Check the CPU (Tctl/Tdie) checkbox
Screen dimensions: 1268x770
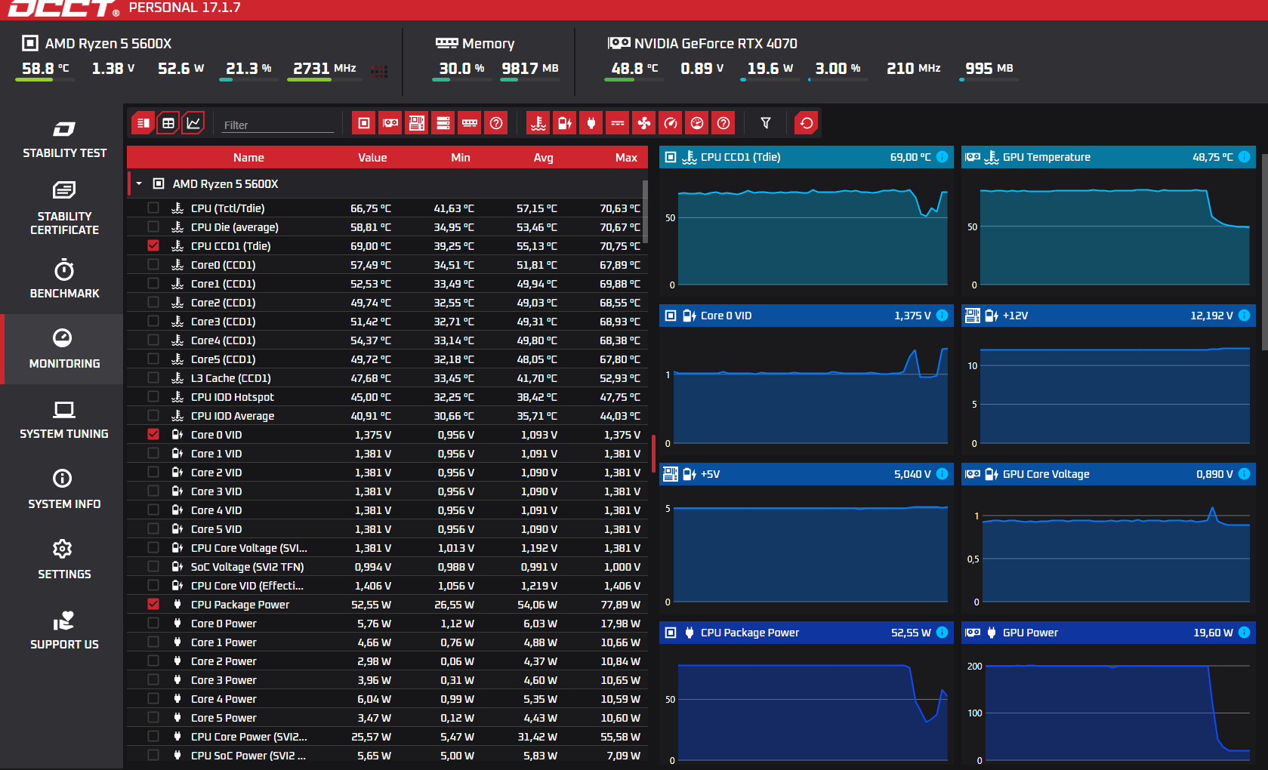[x=153, y=208]
